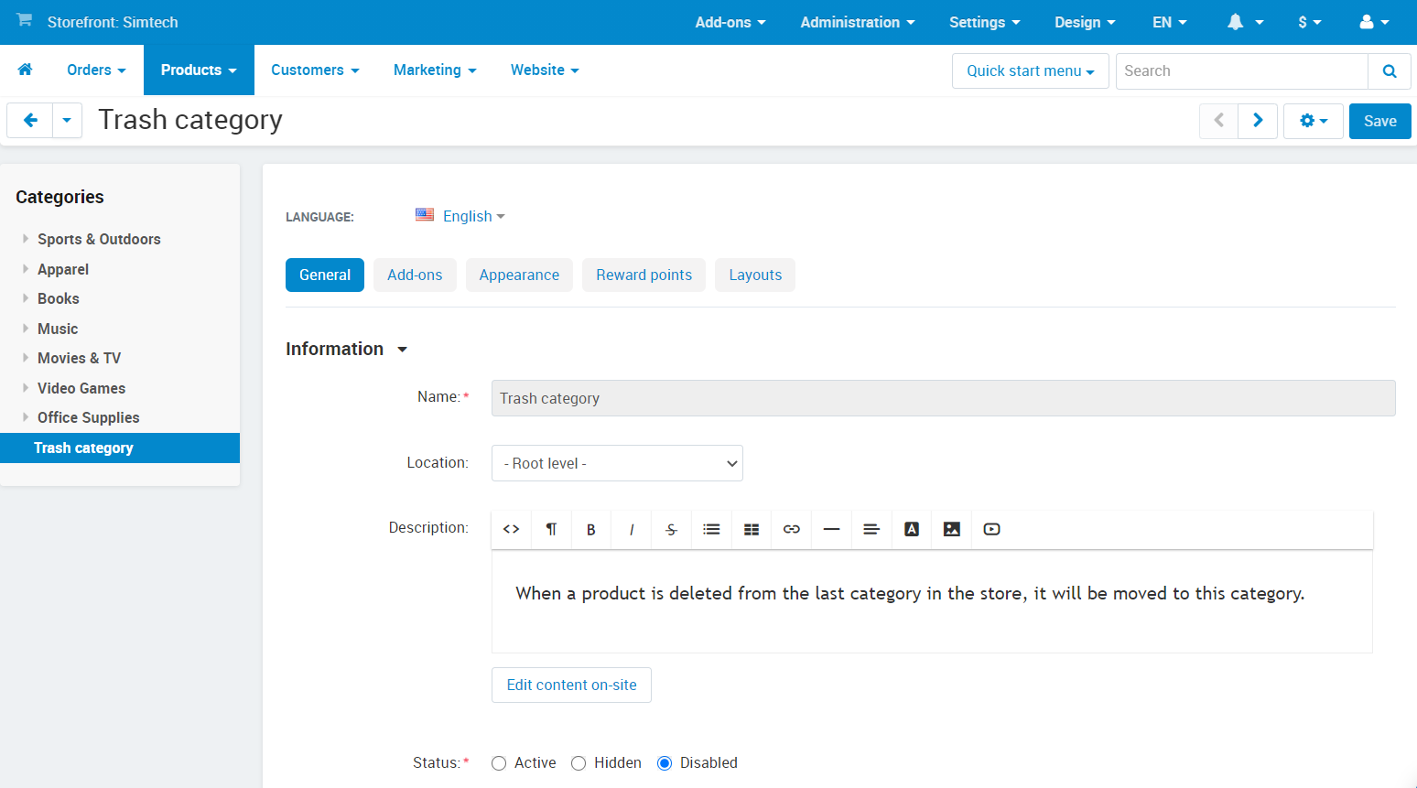The image size is (1417, 788).
Task: Expand the Video Games category arrow
Action: [x=26, y=388]
